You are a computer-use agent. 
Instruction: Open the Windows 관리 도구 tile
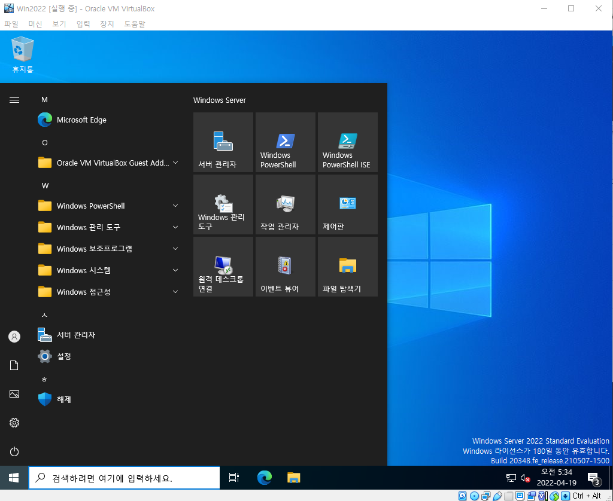coord(223,204)
